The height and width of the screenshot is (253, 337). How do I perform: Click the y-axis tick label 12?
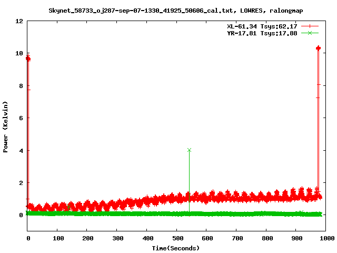point(19,21)
